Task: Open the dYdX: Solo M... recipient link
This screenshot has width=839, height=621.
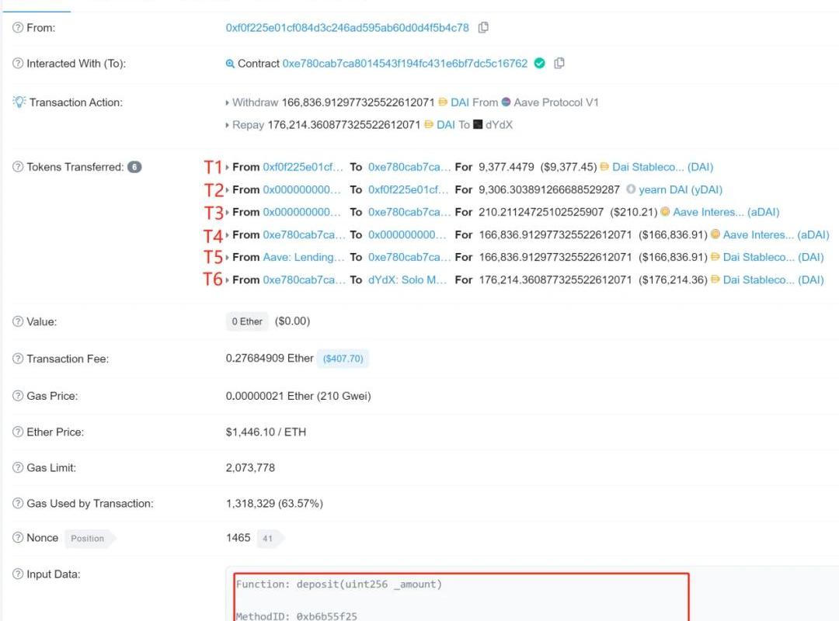Action: click(x=407, y=279)
